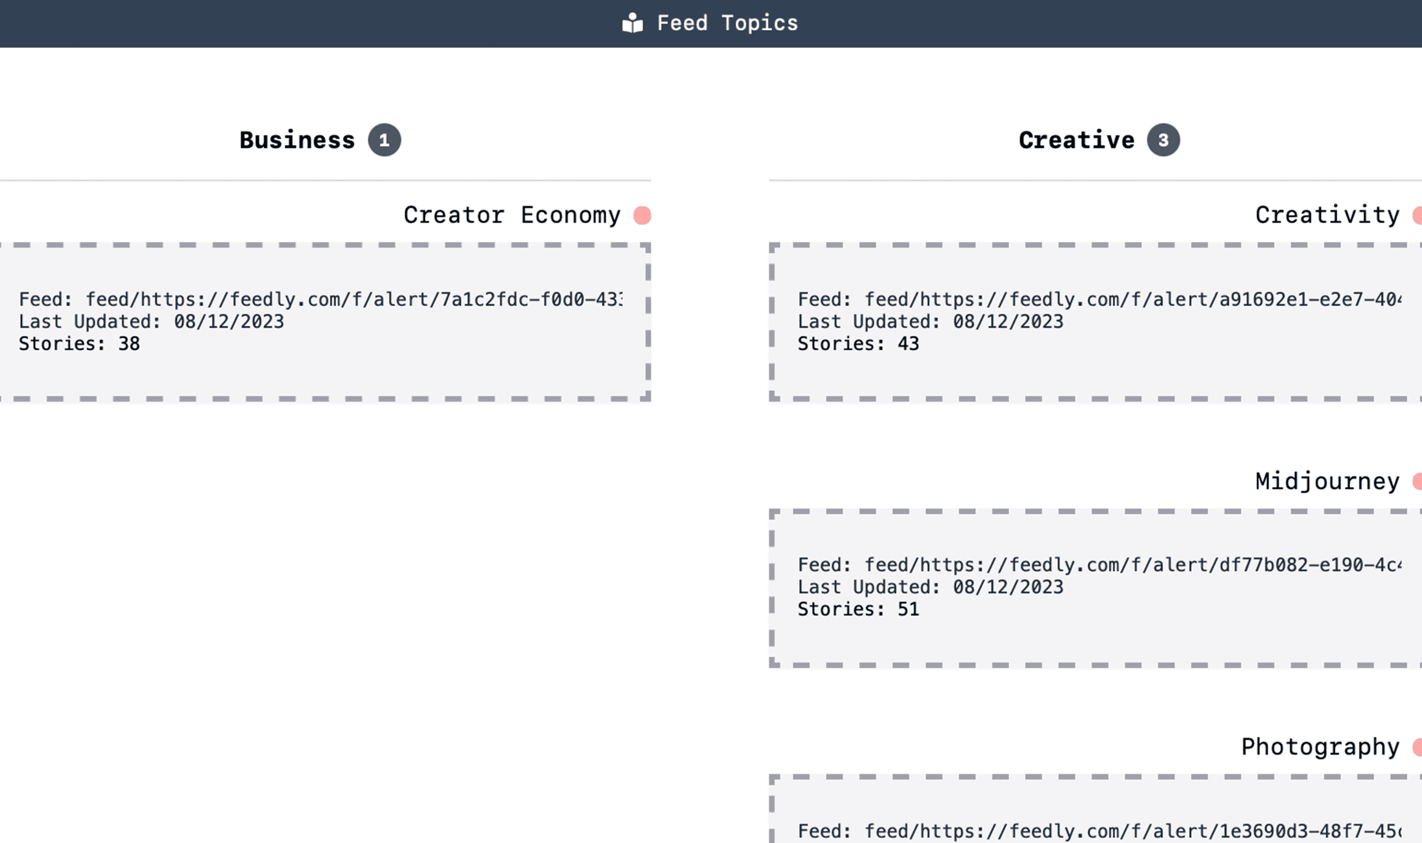Image resolution: width=1422 pixels, height=843 pixels.
Task: Click the Feed Topics header icon
Action: [x=632, y=22]
